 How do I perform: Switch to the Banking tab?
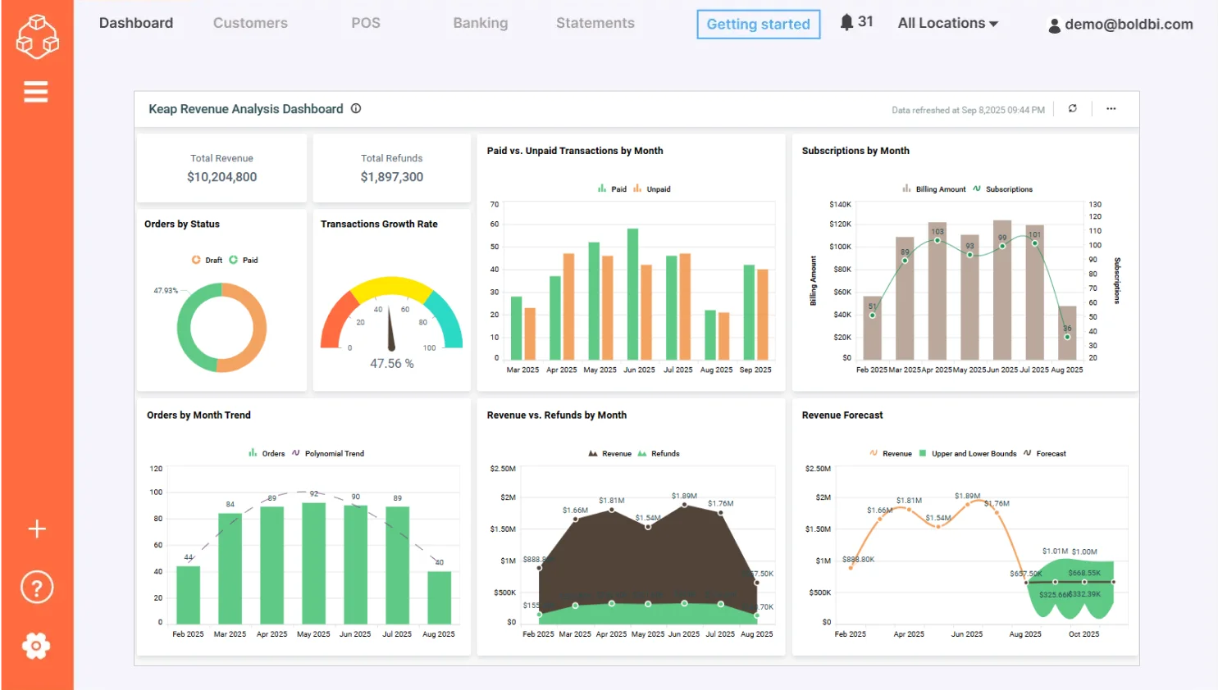tap(480, 23)
